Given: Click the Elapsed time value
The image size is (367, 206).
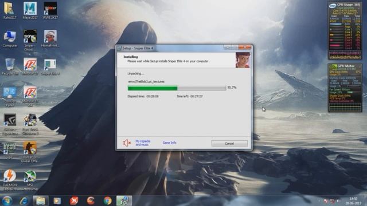Looking at the screenshot, I should click(x=153, y=96).
